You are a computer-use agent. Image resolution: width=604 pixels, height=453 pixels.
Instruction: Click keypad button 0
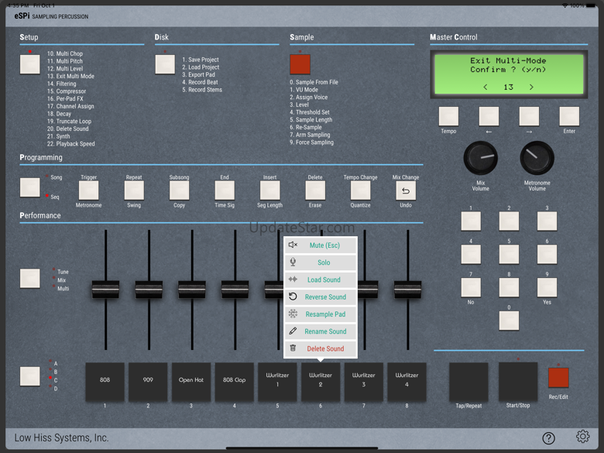(509, 321)
